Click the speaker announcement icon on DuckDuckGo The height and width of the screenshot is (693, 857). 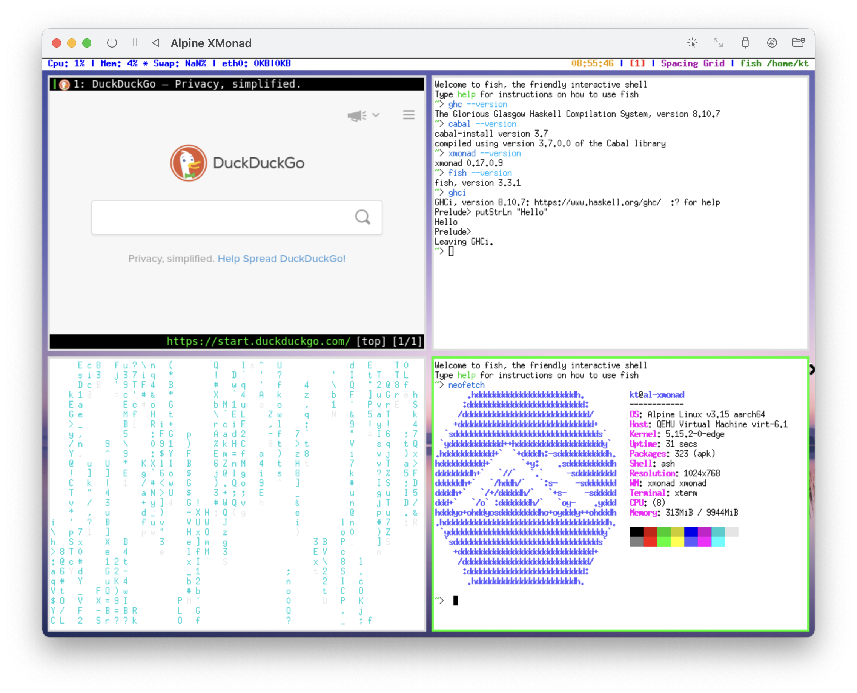coord(356,115)
